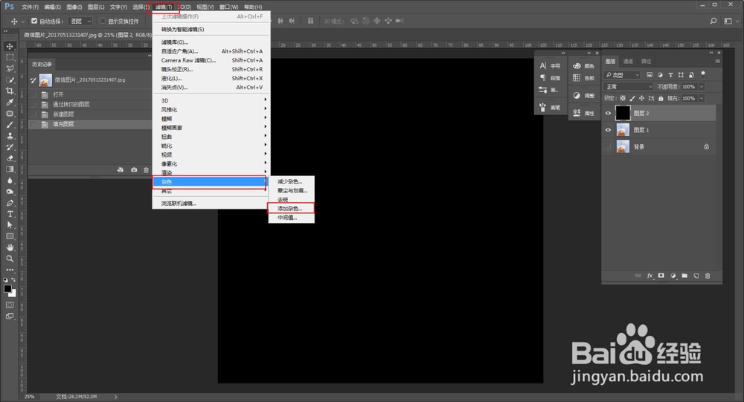
Task: Toggle layer filtering switch on
Action: (x=703, y=74)
